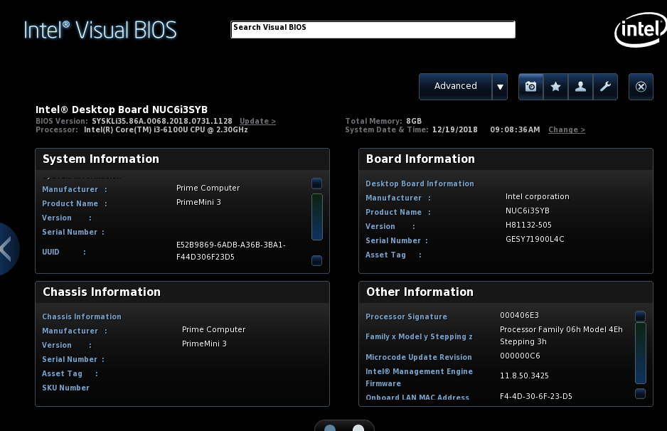
Task: Go back using the left arrow
Action: pos(6,249)
